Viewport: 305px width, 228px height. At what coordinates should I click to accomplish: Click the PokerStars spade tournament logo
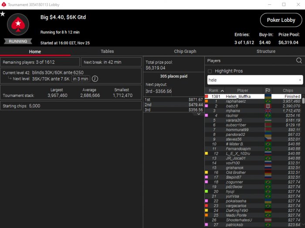(18, 24)
